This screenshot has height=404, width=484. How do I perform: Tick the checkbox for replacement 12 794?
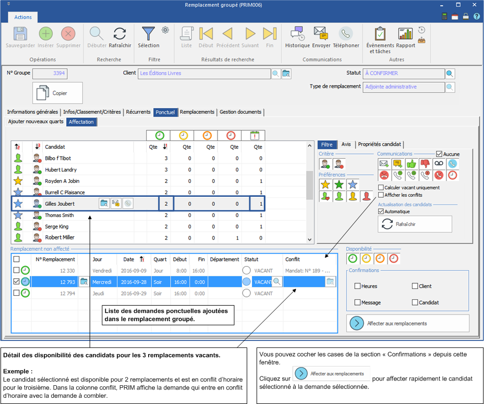[17, 293]
